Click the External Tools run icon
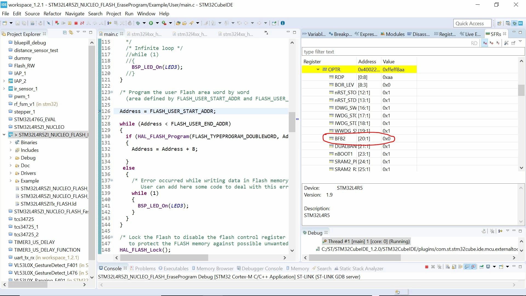Viewport: 526px width, 296px height. 164,23
